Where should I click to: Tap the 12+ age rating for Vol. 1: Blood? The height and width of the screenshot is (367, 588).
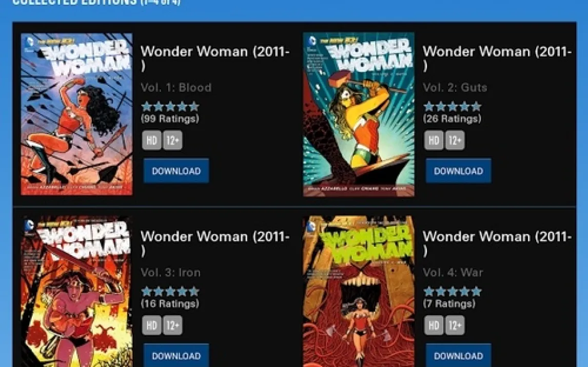pos(172,140)
